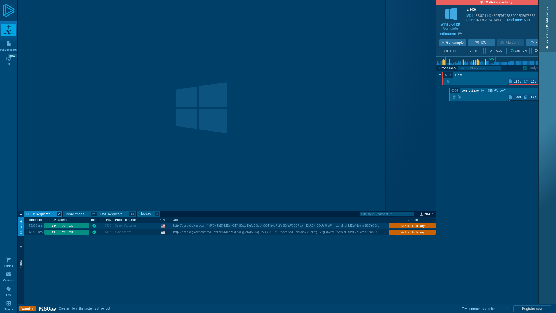Click the gear badge under E.exe process
Image resolution: width=556 pixels, height=313 pixels.
(448, 81)
